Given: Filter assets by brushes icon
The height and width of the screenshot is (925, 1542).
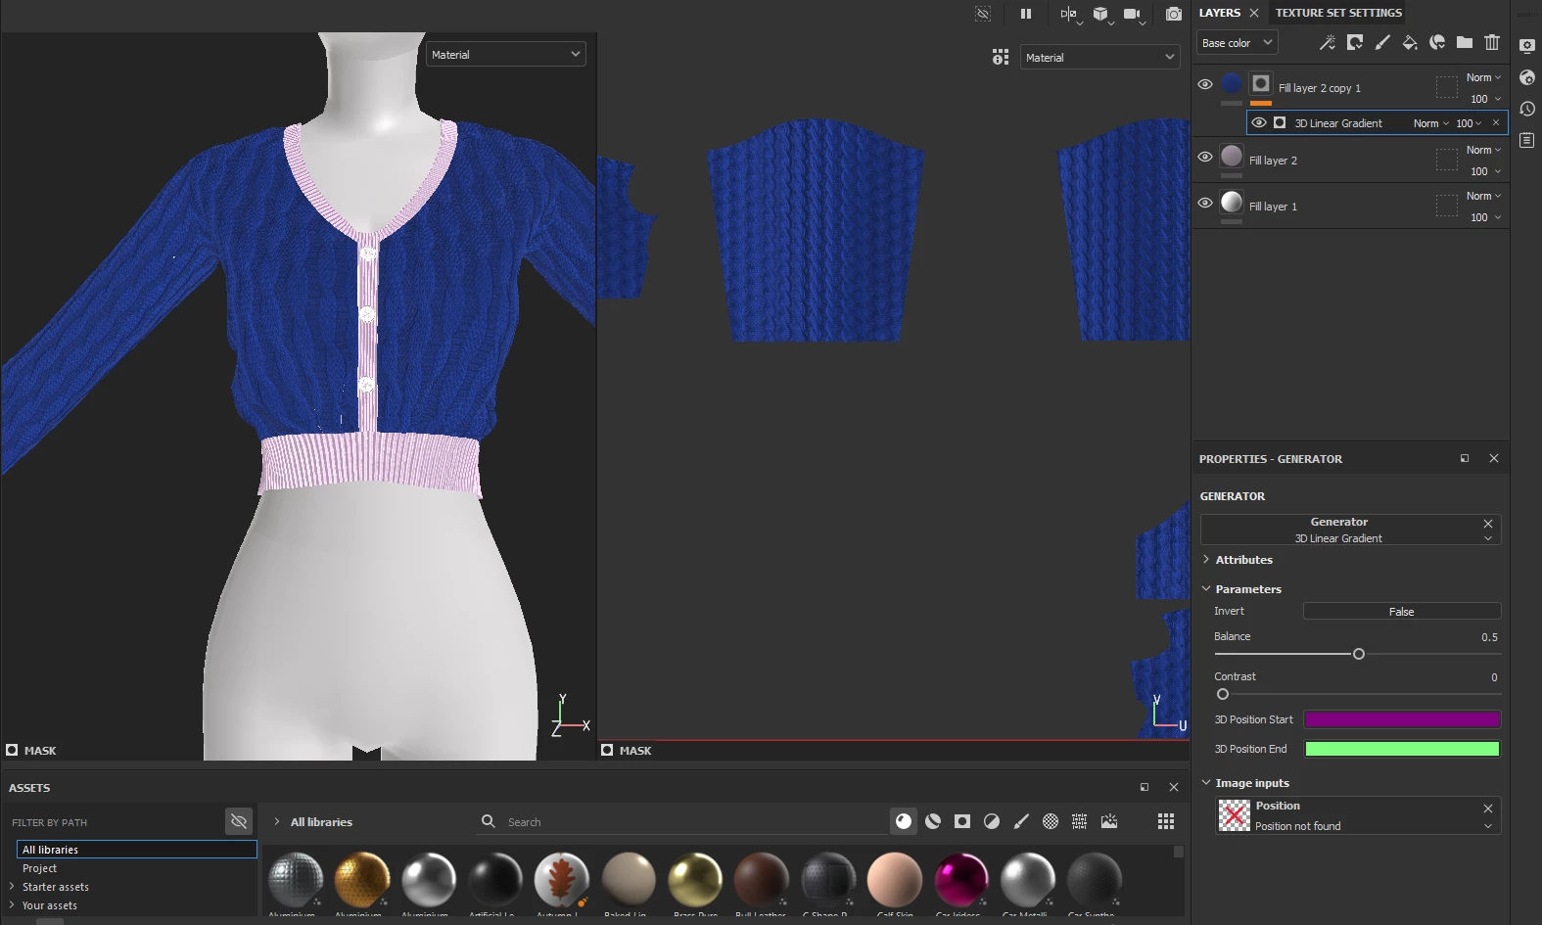Looking at the screenshot, I should 1021,821.
